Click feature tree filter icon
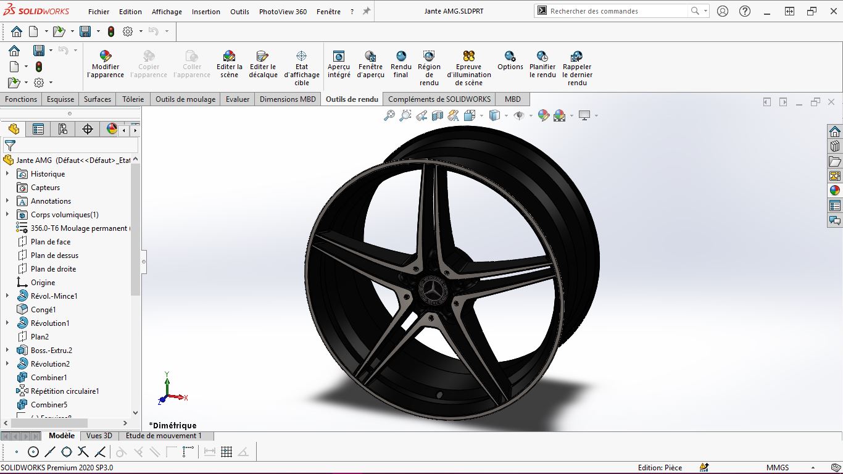 [x=10, y=146]
